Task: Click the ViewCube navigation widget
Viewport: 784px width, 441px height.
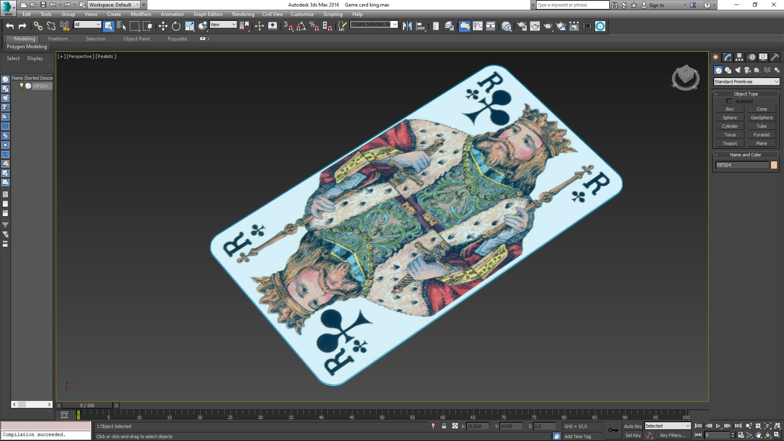Action: 686,78
